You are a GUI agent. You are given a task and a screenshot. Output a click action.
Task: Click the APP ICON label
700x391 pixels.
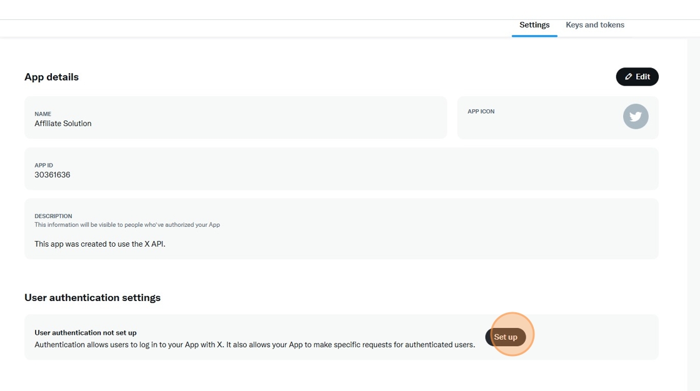[481, 112]
